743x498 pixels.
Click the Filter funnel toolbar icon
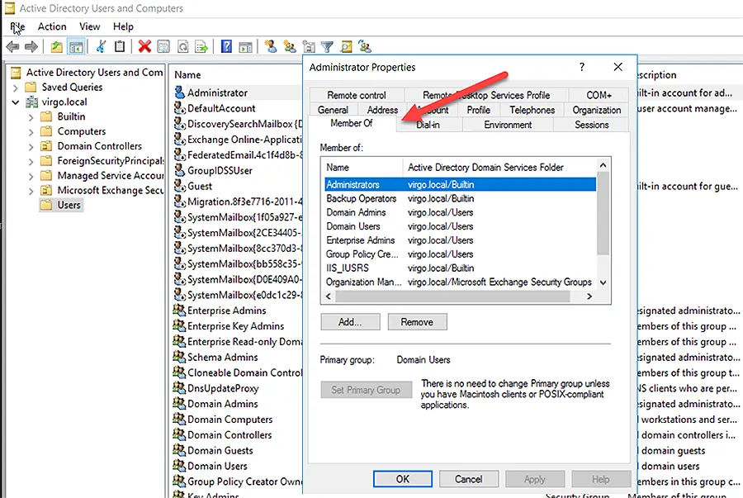tap(327, 46)
